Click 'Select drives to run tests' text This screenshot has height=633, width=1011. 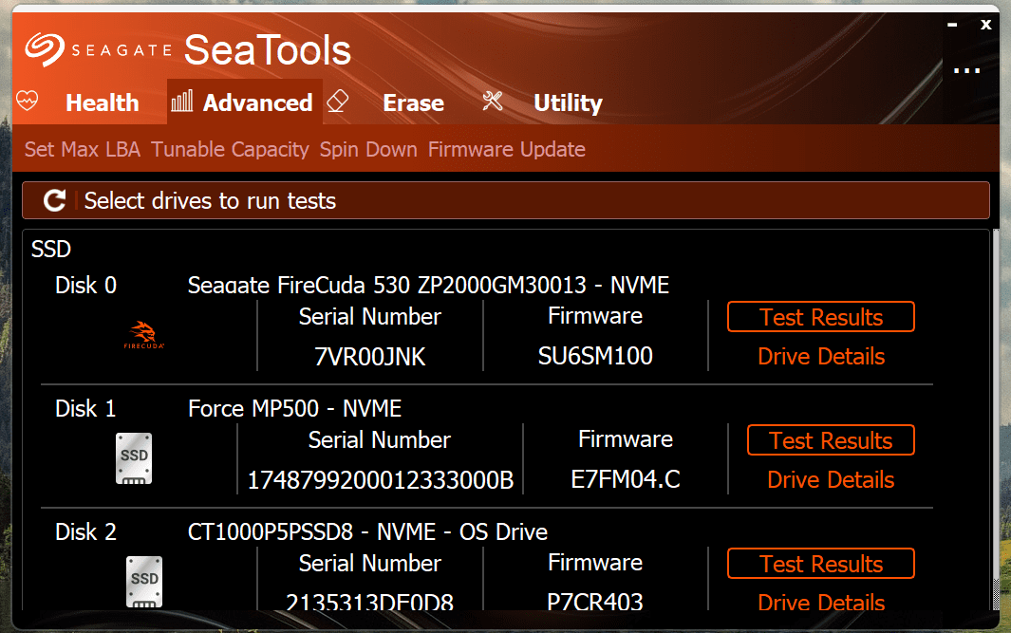click(210, 201)
